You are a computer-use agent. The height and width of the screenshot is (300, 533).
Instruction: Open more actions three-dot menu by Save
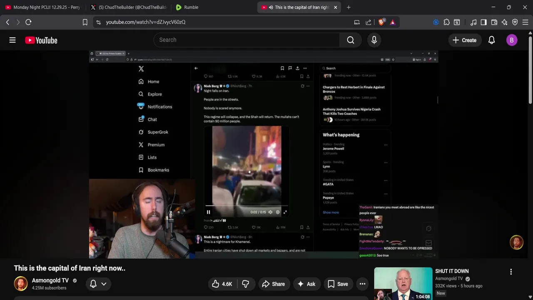(362, 284)
